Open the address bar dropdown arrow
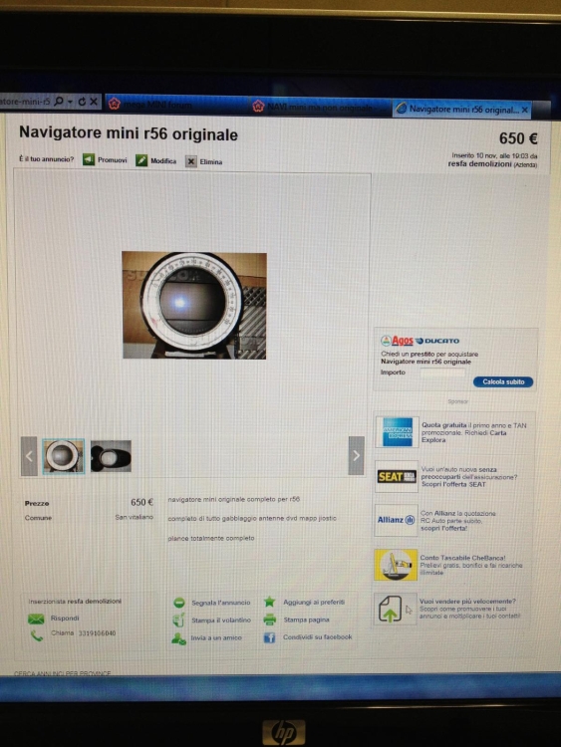This screenshot has height=747, width=561. pyautogui.click(x=70, y=102)
